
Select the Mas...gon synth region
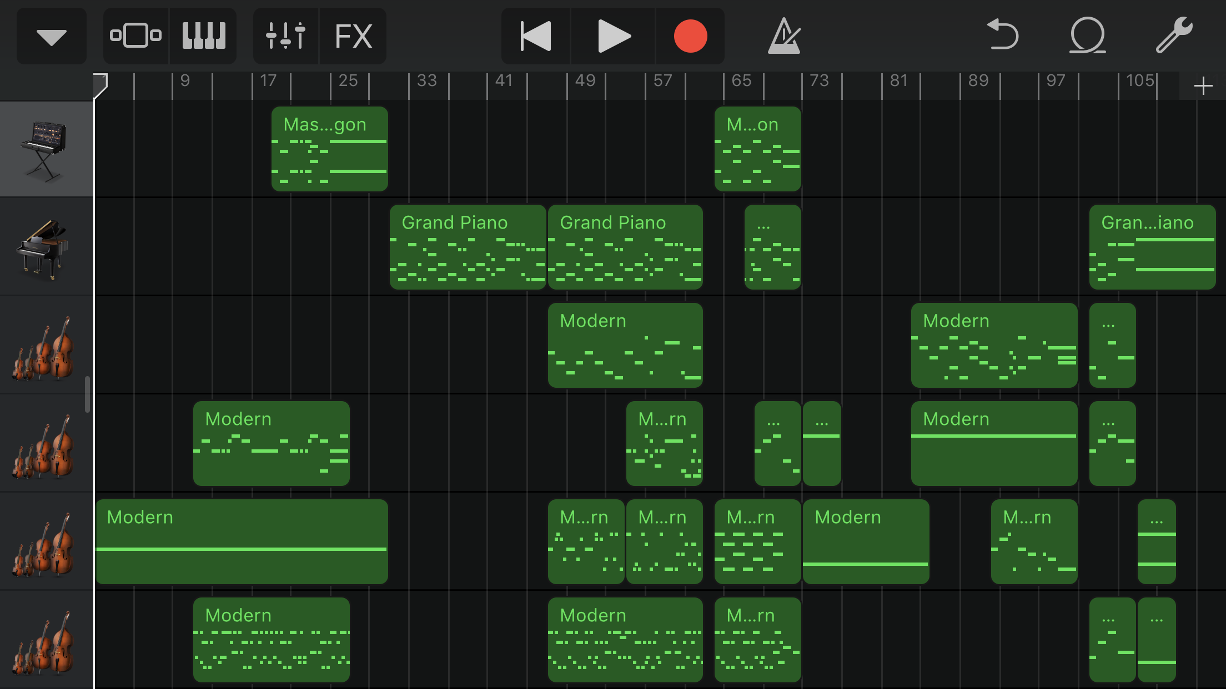(x=330, y=149)
